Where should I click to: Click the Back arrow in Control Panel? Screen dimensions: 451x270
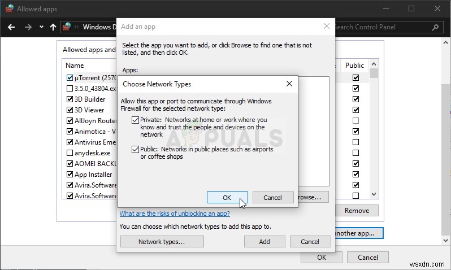pos(11,27)
